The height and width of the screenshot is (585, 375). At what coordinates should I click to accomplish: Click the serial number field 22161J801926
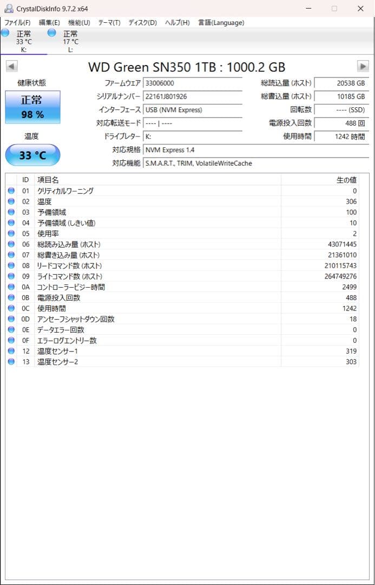click(x=193, y=96)
